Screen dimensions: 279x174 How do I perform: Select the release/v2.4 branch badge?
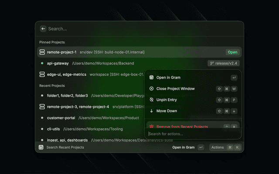point(224,63)
